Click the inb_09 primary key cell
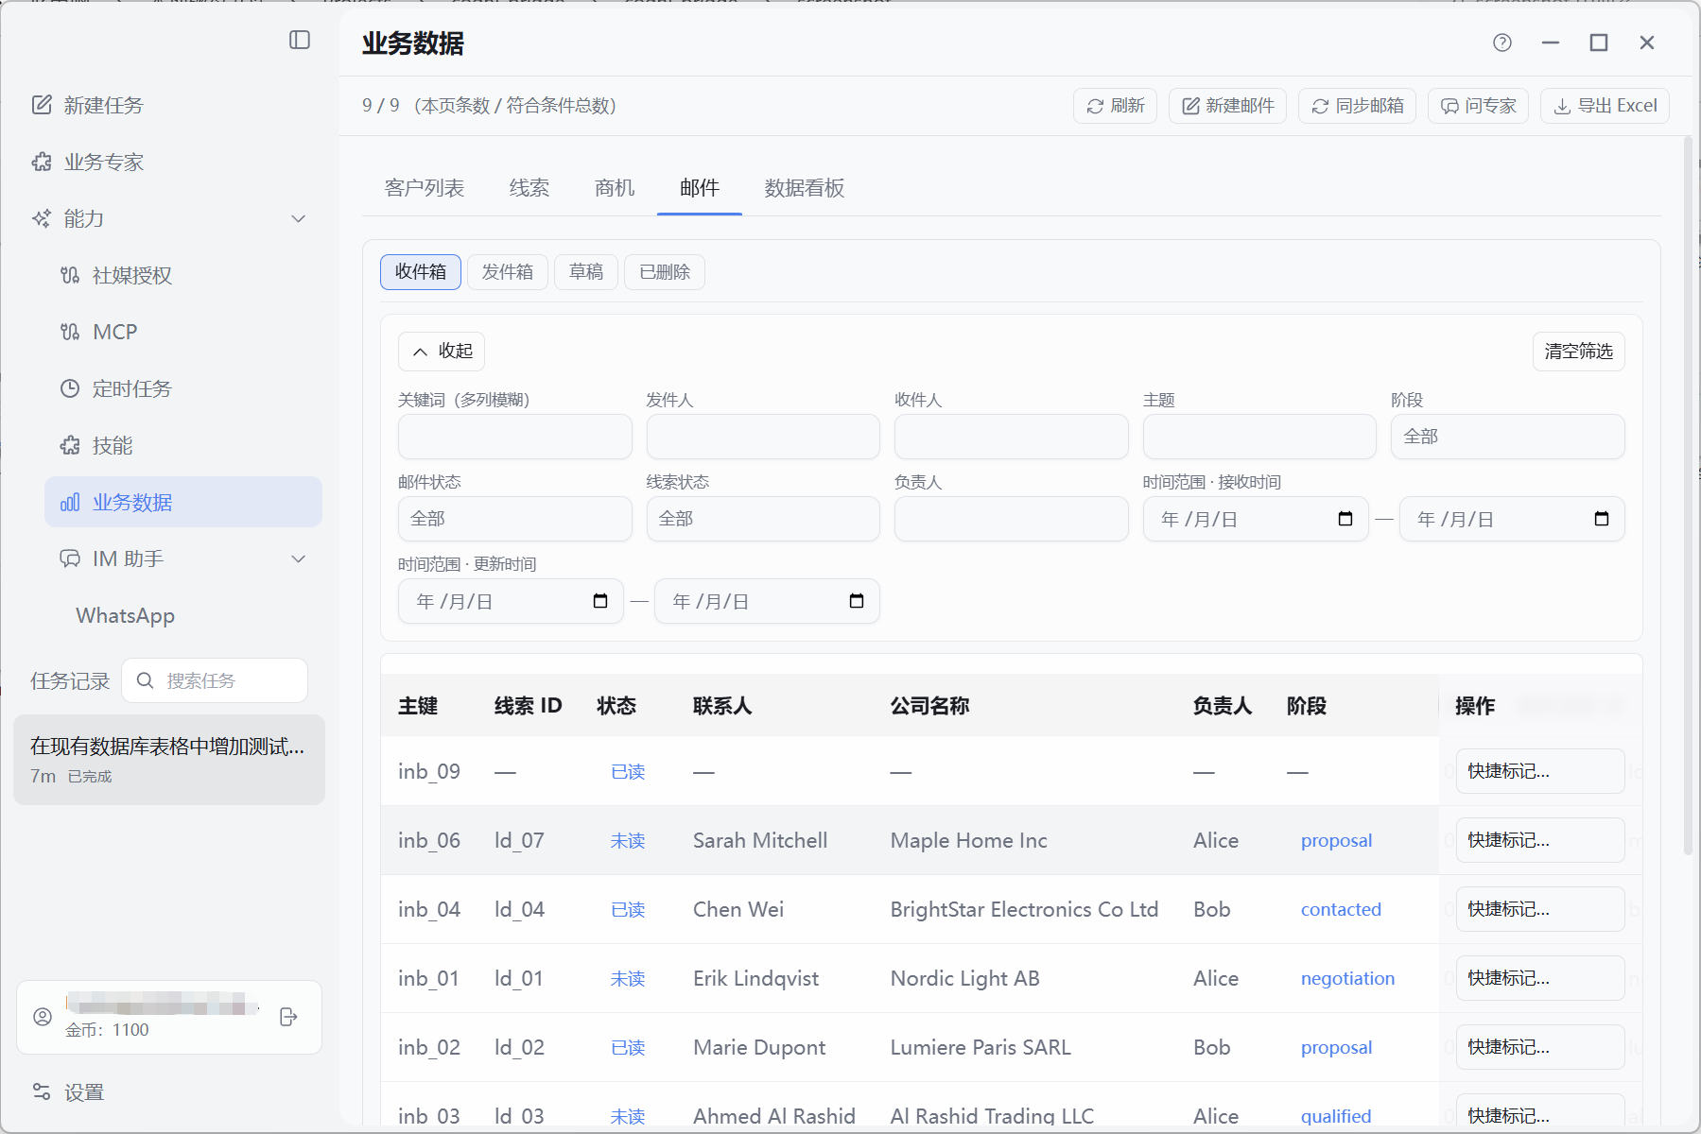The image size is (1701, 1134). 429,771
